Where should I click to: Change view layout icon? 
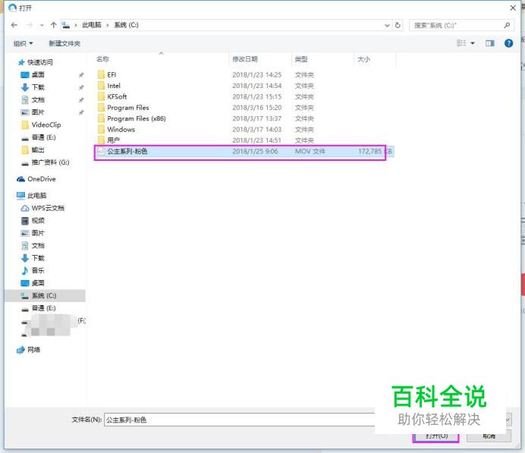coord(461,43)
